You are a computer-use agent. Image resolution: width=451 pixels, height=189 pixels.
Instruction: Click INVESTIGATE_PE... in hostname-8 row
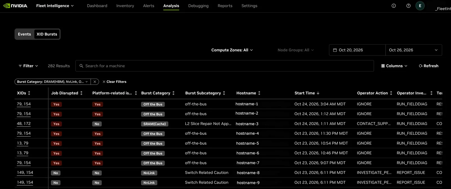coord(374,172)
